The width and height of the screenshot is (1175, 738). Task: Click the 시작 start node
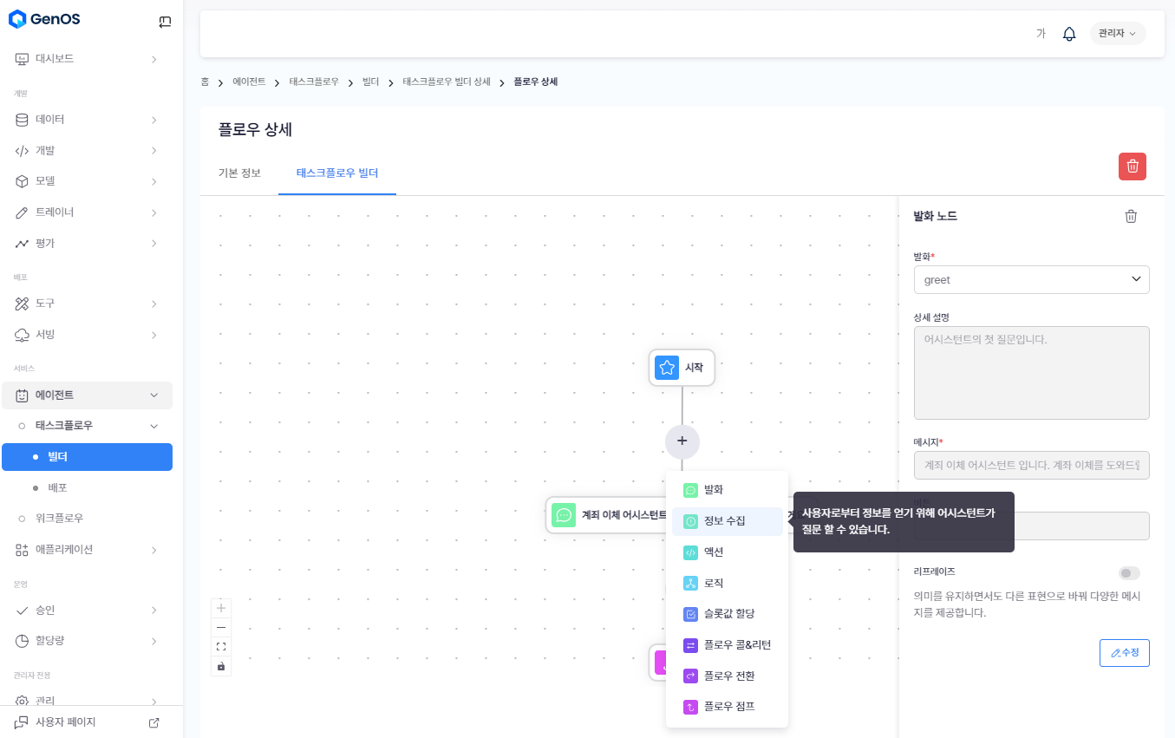coord(682,368)
